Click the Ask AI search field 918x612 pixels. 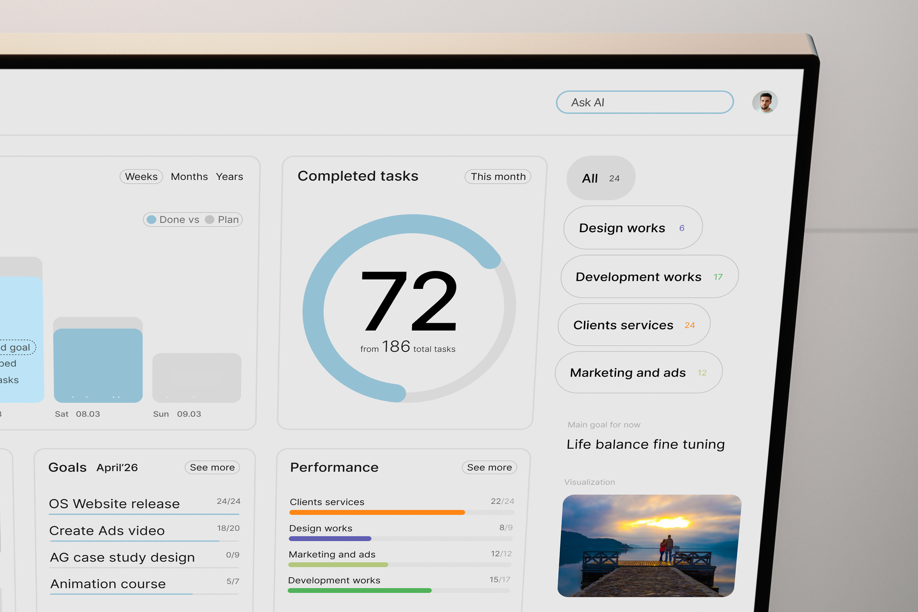[x=645, y=102]
